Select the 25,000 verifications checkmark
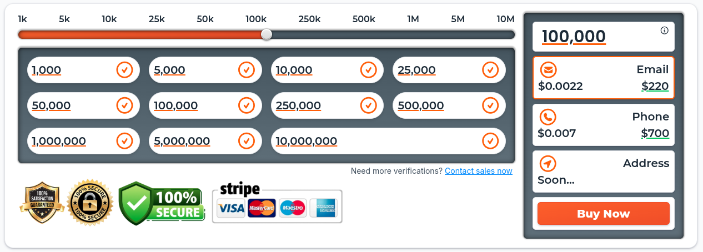Viewport: 703px width, 252px height. coord(490,70)
